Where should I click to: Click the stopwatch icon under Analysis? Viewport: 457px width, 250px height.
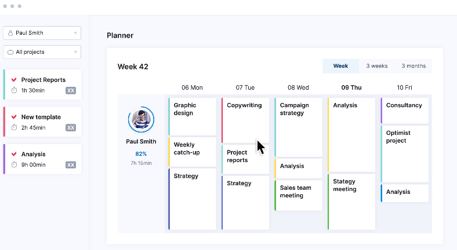[14, 165]
